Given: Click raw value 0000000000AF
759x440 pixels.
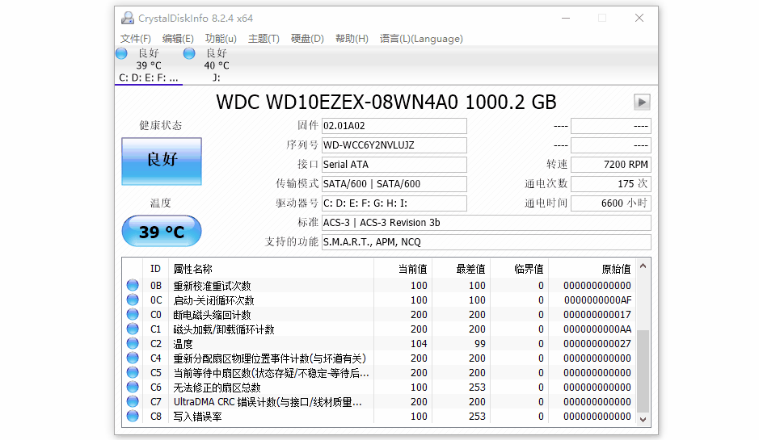Looking at the screenshot, I should pos(597,300).
